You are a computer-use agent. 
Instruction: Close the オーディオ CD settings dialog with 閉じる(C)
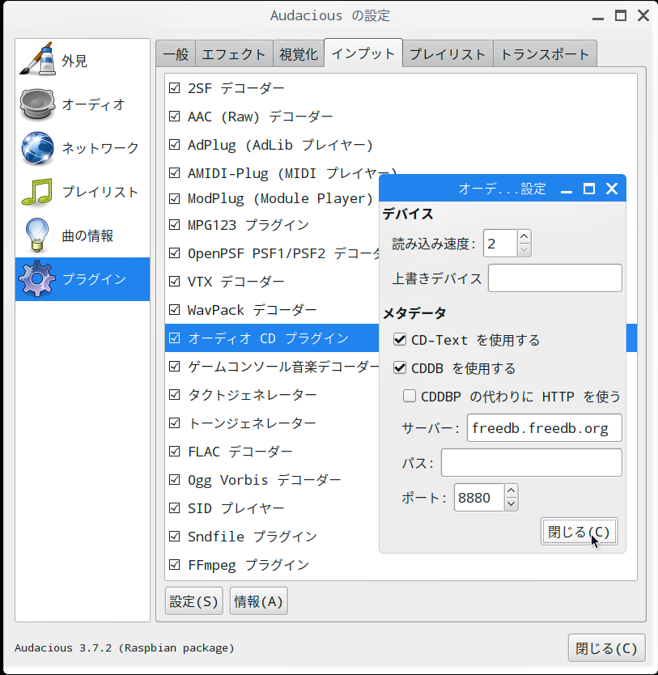(x=579, y=532)
